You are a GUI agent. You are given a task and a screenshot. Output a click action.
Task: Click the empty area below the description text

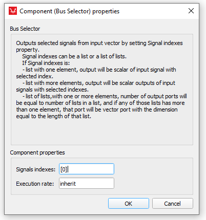(102, 132)
